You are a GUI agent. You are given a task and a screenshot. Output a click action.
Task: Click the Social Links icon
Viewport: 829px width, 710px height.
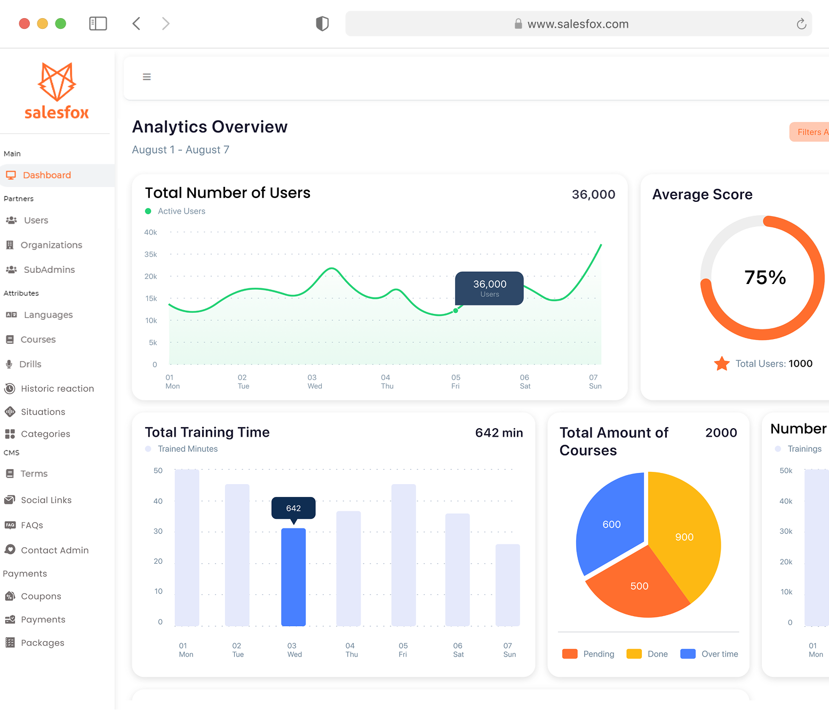[x=10, y=500]
